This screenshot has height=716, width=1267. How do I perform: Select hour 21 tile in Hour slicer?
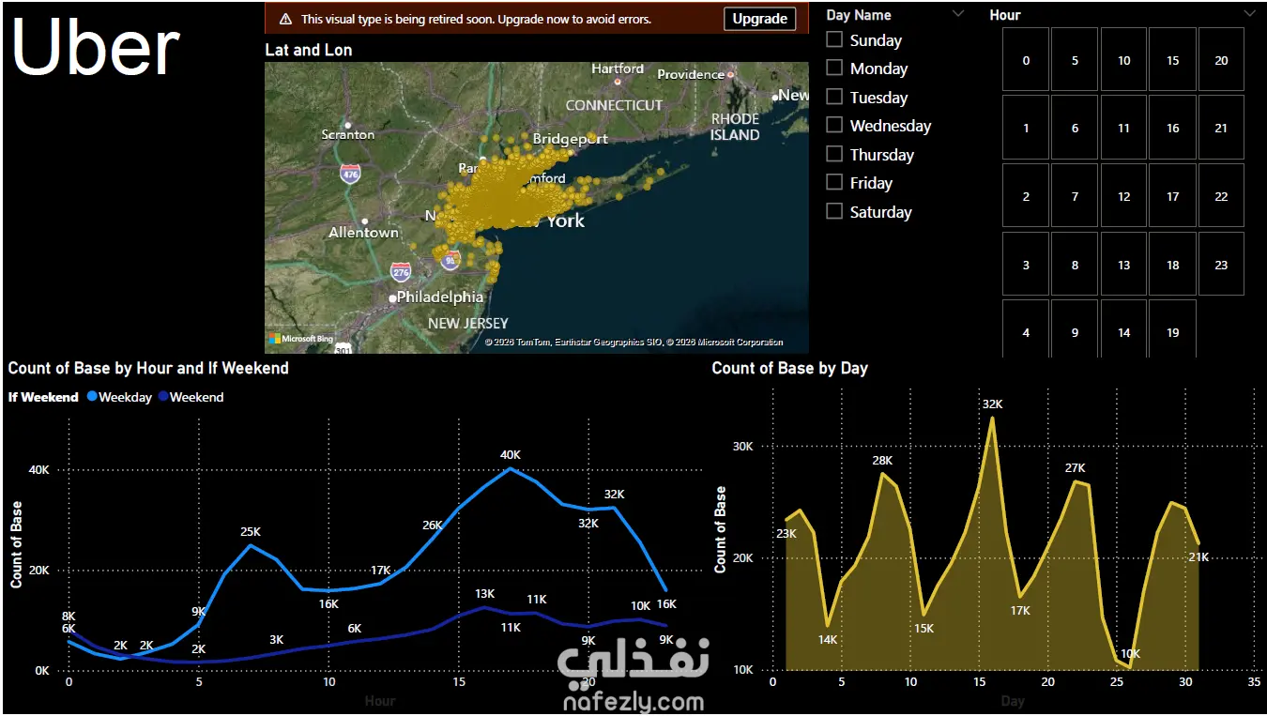(1221, 128)
